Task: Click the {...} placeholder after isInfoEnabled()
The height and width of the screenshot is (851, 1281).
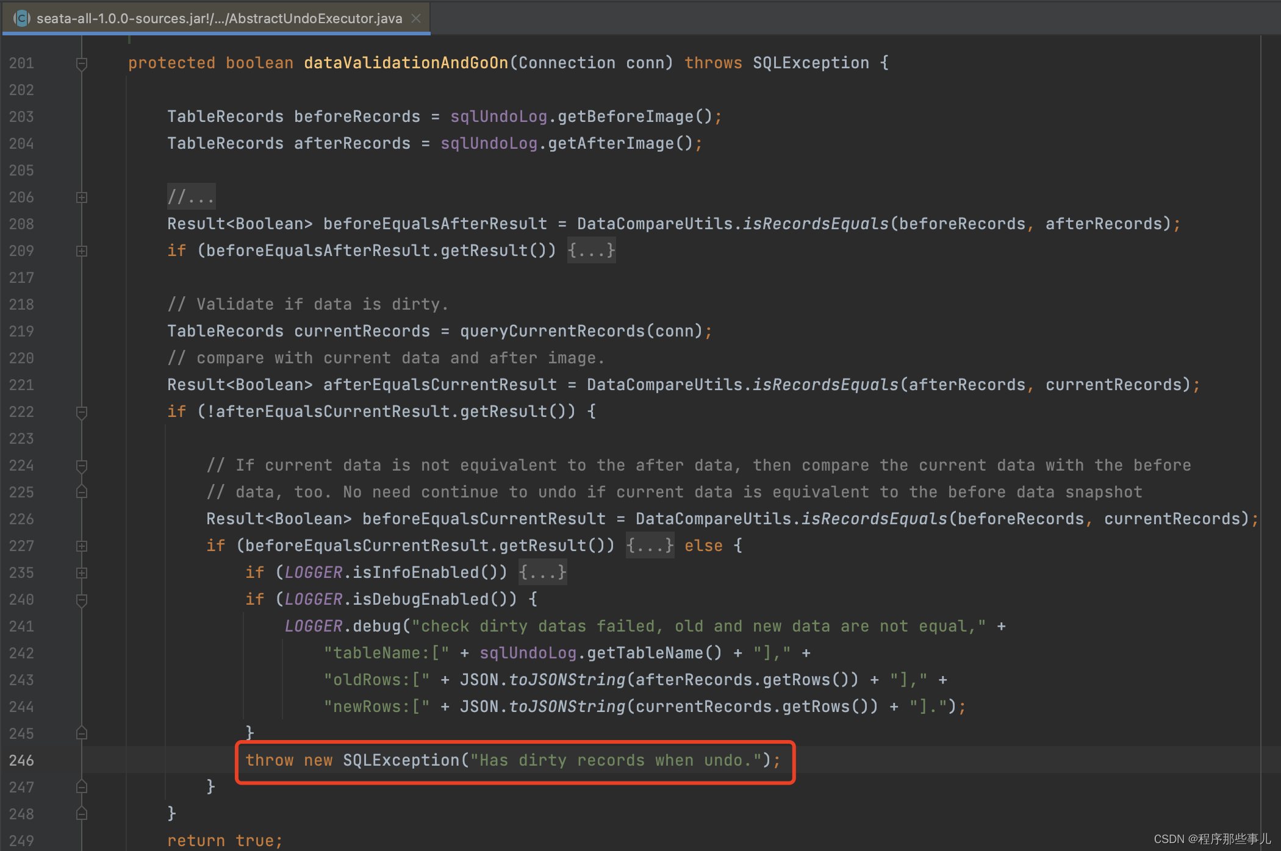Action: (x=542, y=572)
